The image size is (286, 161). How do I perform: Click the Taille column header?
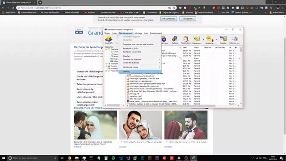[185, 48]
